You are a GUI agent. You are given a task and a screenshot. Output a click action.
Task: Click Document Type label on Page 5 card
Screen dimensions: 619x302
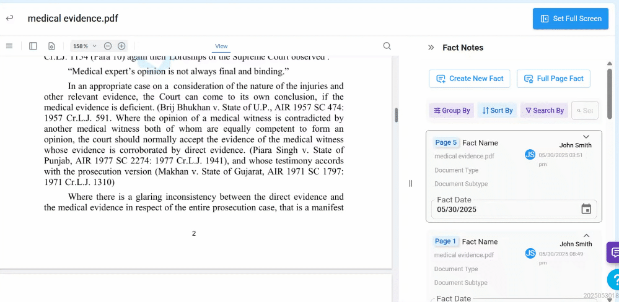tap(457, 170)
